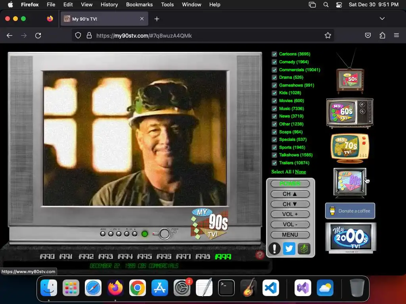Click the date and time in menu bar

(373, 5)
